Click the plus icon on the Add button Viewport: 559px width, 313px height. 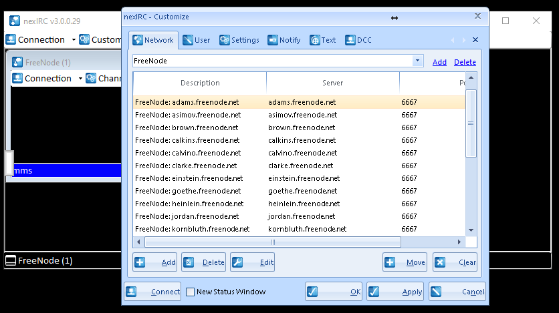click(x=140, y=262)
